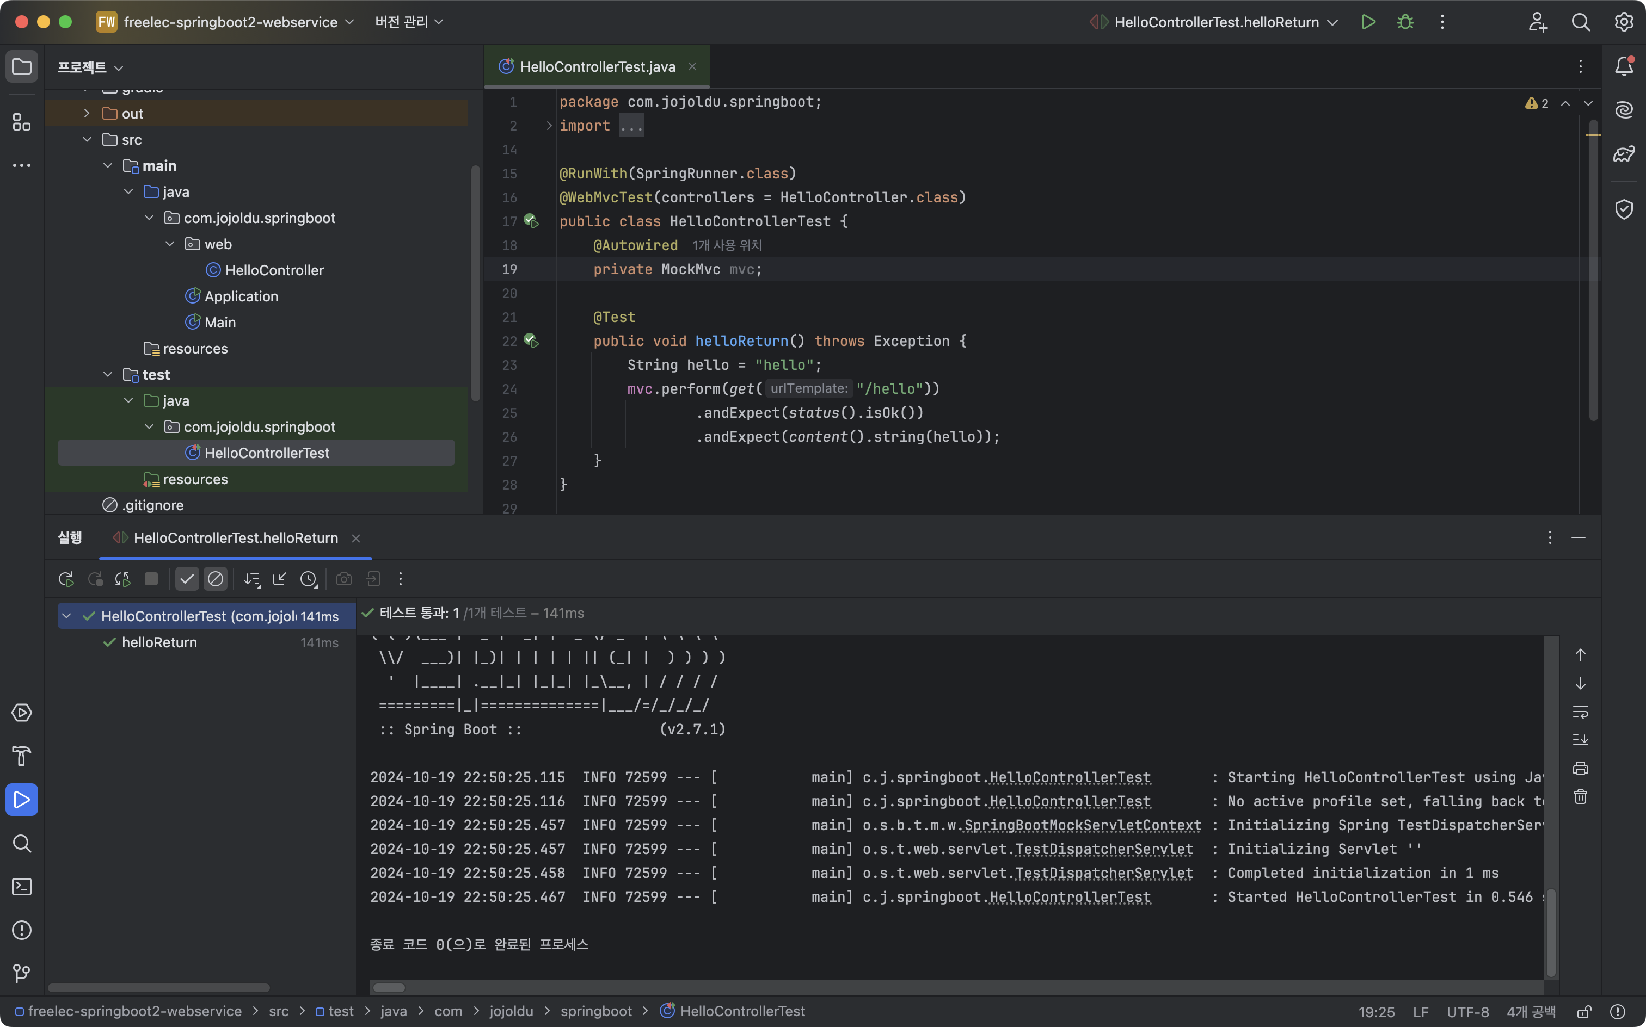Expand the out folder in the project tree
Screen dimensions: 1646x1027
[x=87, y=114]
